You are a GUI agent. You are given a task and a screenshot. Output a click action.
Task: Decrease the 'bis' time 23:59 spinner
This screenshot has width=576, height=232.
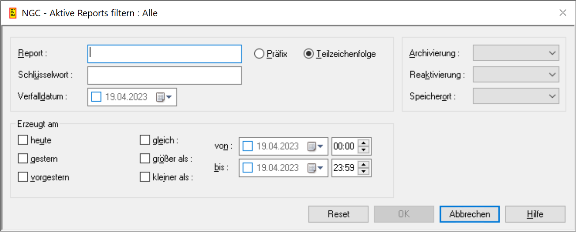363,171
